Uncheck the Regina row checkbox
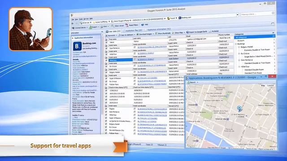 pyautogui.click(x=106, y=109)
